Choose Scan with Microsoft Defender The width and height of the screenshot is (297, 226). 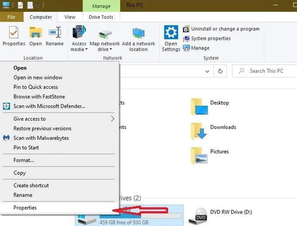pyautogui.click(x=59, y=106)
